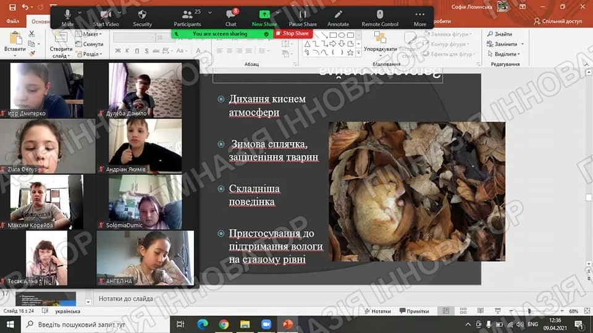Click Створити слайд button
The height and width of the screenshot is (333, 593).
(x=61, y=44)
